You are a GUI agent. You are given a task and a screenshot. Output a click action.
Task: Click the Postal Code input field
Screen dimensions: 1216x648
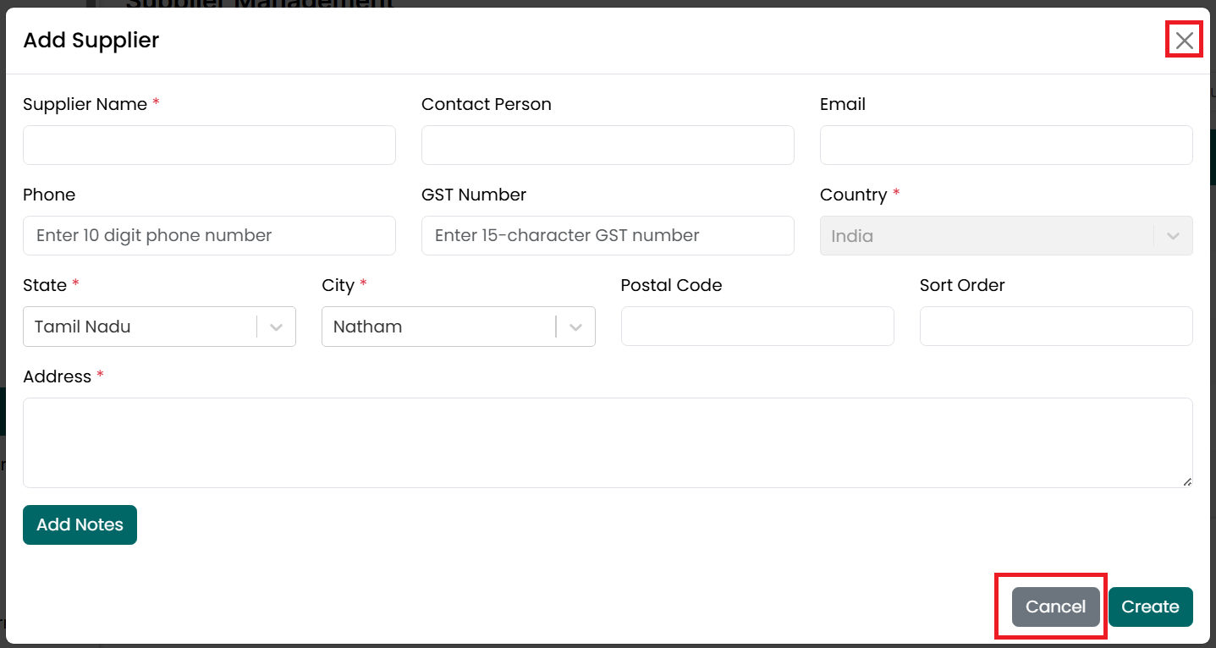(757, 326)
